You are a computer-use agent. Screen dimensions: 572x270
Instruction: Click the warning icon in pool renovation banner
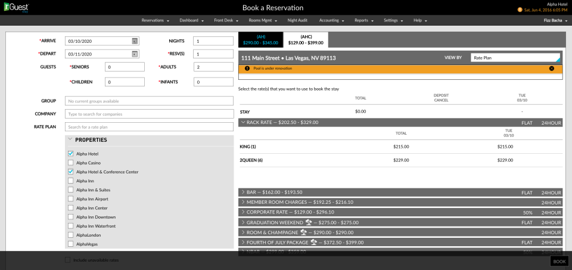(x=247, y=68)
